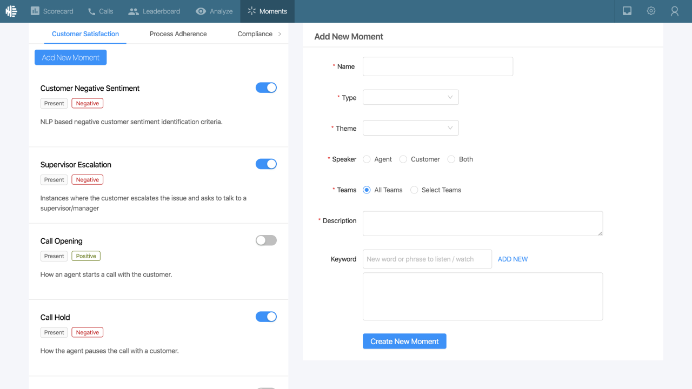The width and height of the screenshot is (692, 389).
Task: Open the Type dropdown
Action: 411,97
